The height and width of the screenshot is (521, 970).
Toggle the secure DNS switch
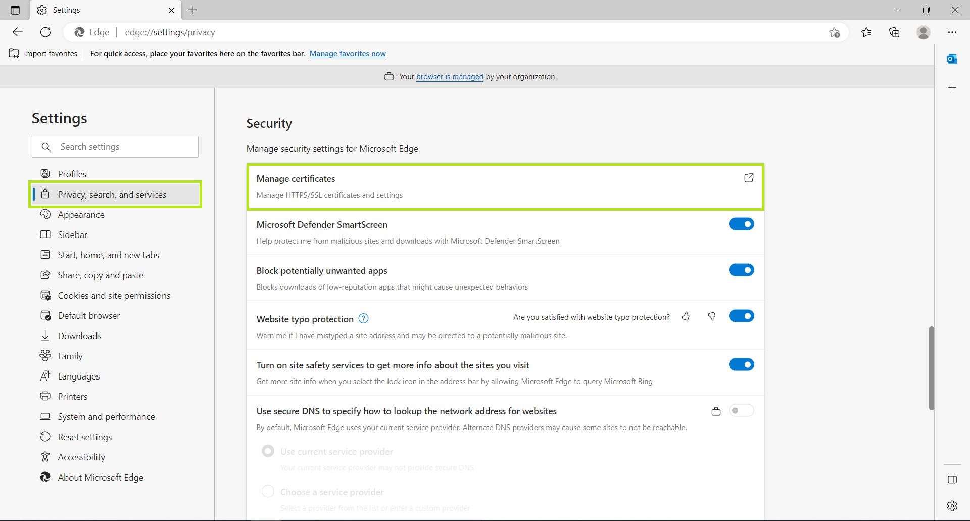pos(741,410)
